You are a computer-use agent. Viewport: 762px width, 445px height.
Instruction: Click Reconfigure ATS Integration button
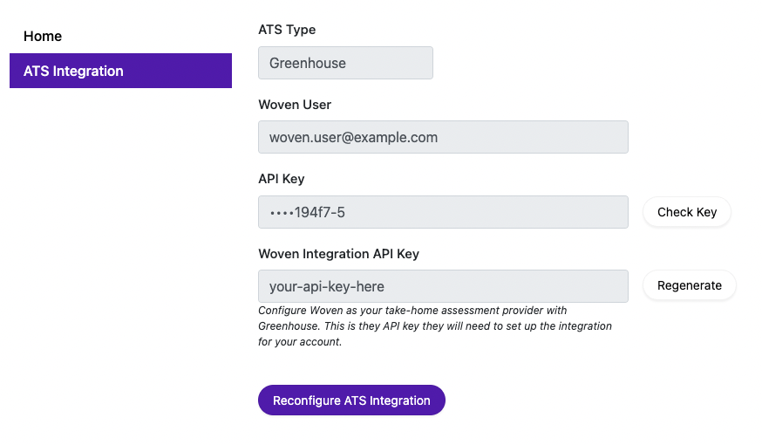351,400
